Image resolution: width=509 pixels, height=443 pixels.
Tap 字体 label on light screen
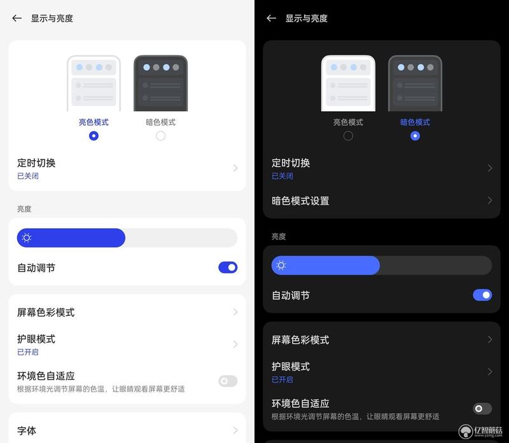click(27, 431)
